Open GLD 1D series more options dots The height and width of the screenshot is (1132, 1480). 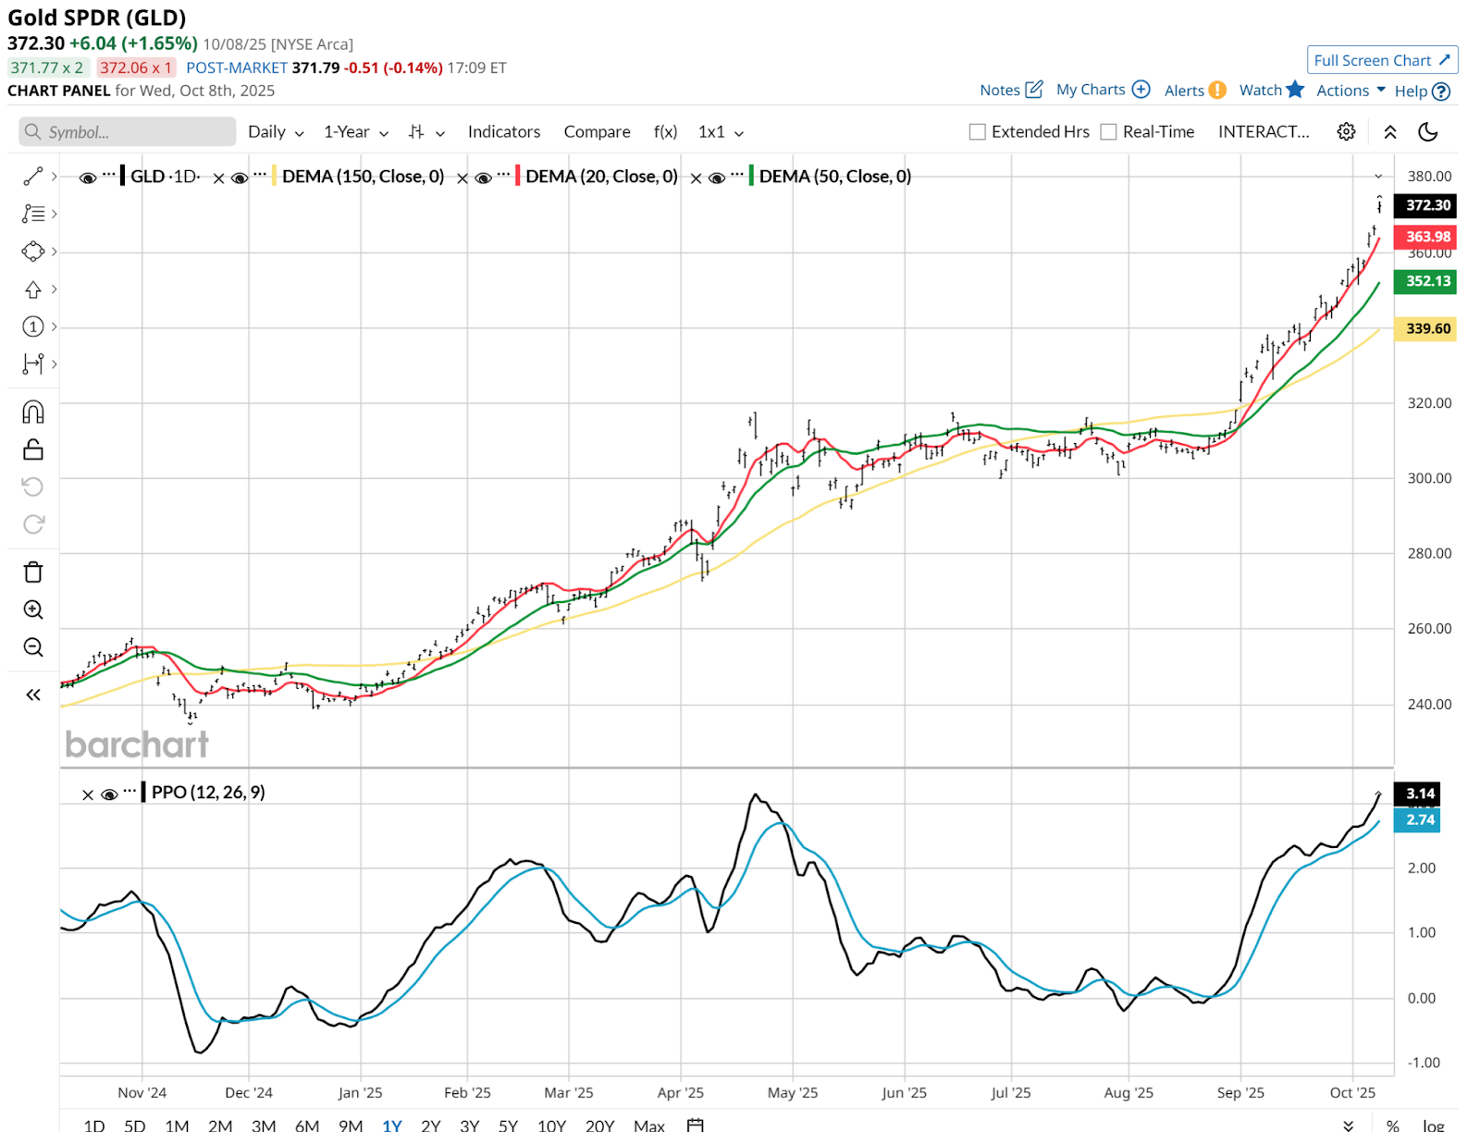[x=109, y=174]
